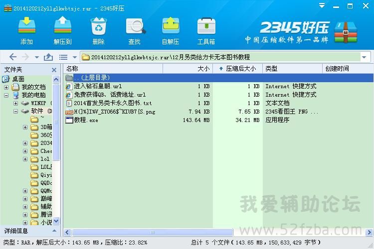Click the 删除 (Delete) recycle bin icon
Image resolution: width=374 pixels, height=249 pixels.
coord(99,26)
